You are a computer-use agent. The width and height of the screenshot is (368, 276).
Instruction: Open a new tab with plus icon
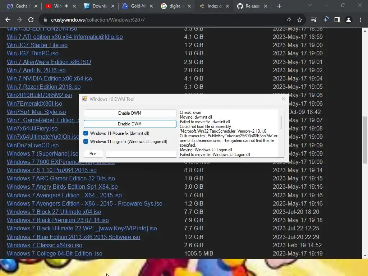pyautogui.click(x=279, y=6)
